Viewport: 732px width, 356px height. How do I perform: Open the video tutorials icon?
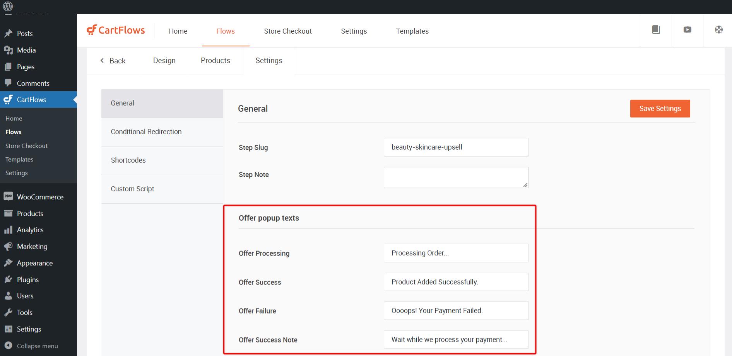[x=687, y=30]
